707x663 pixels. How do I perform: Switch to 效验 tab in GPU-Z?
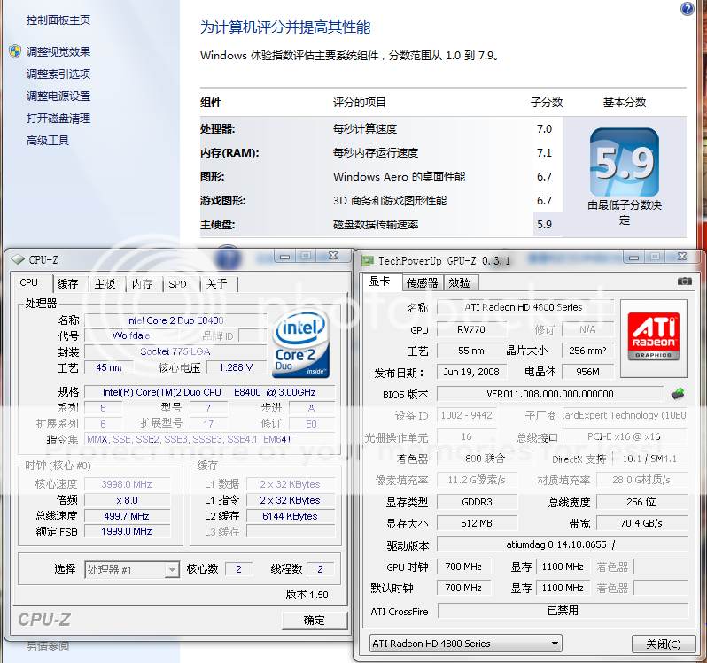point(460,283)
